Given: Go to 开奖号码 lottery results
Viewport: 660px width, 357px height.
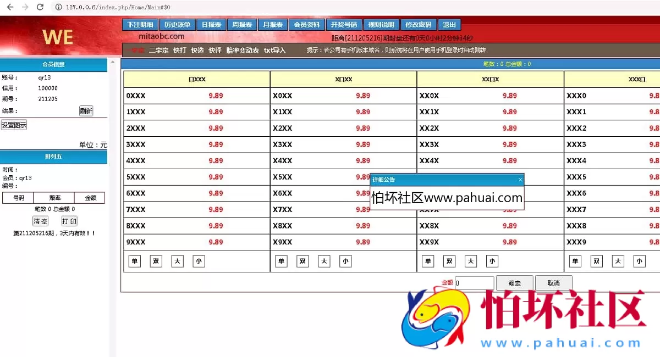Looking at the screenshot, I should pyautogui.click(x=344, y=25).
